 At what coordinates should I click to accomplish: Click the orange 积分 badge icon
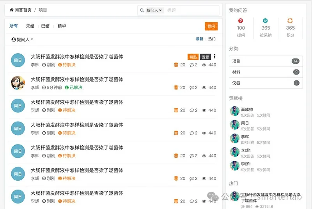tap(290, 21)
